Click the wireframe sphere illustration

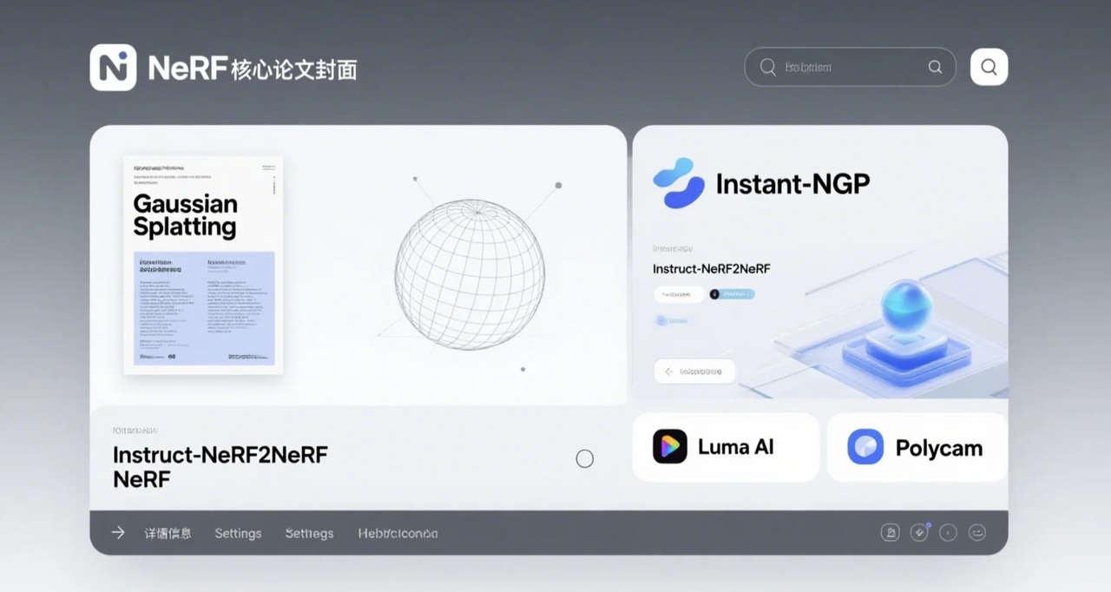tap(470, 274)
